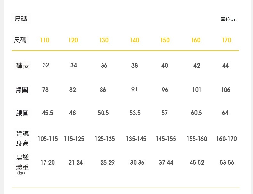Screen dimensions: 253x194
Task: Click the size 110 column header
Action: (45, 40)
